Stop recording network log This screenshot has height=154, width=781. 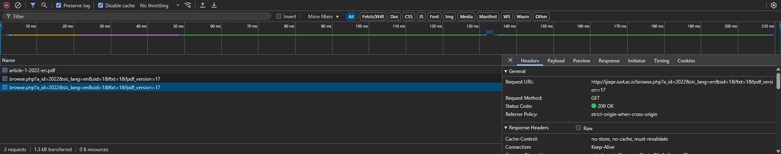(x=7, y=5)
